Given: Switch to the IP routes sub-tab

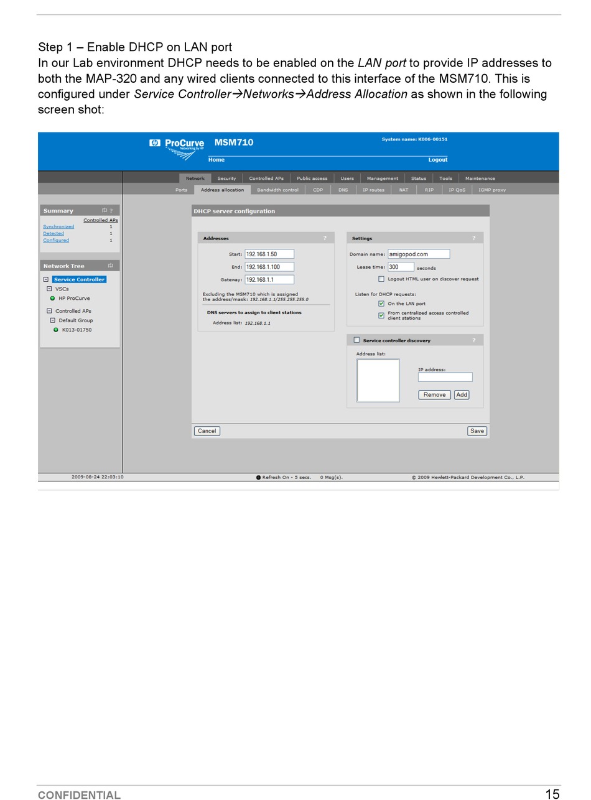Looking at the screenshot, I should coord(373,190).
